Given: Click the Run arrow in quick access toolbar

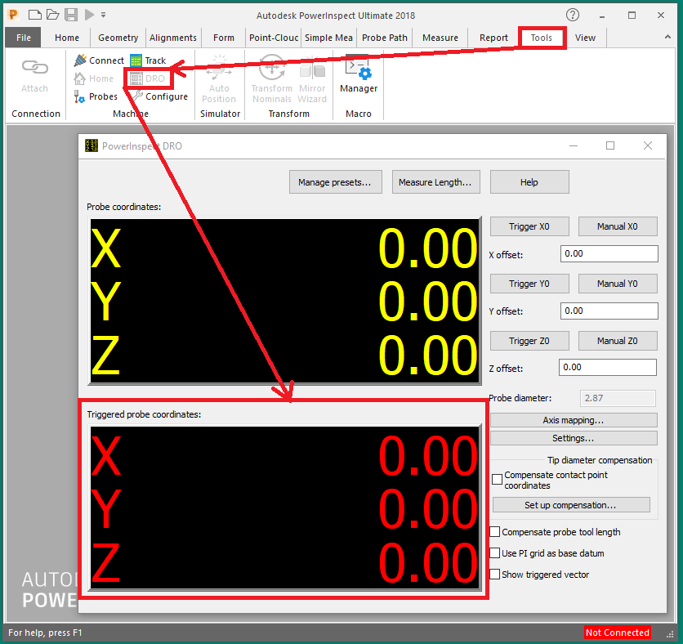Looking at the screenshot, I should 89,14.
